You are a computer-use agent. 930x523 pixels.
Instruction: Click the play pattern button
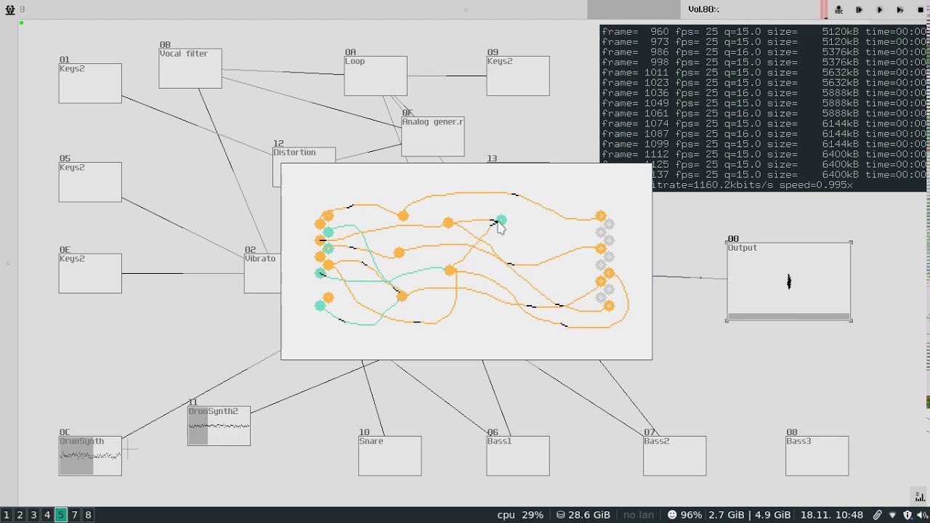[899, 9]
